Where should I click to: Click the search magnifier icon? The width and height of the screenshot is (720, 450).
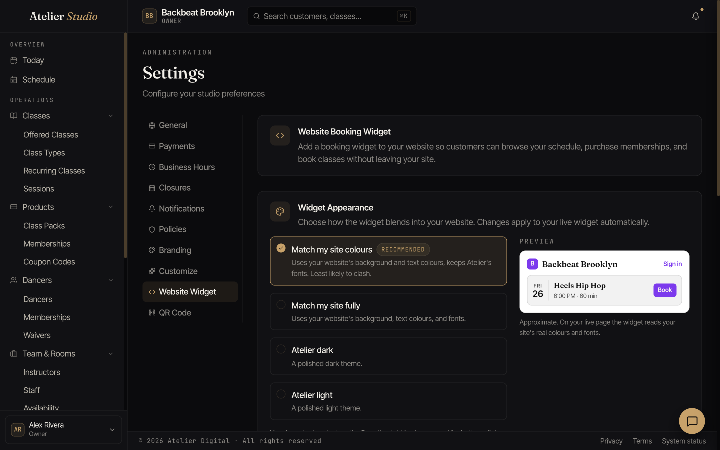tap(256, 16)
